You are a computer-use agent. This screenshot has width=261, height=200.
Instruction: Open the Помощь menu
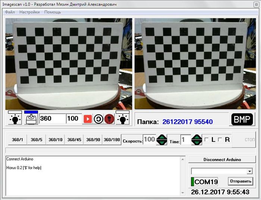[x=53, y=12]
